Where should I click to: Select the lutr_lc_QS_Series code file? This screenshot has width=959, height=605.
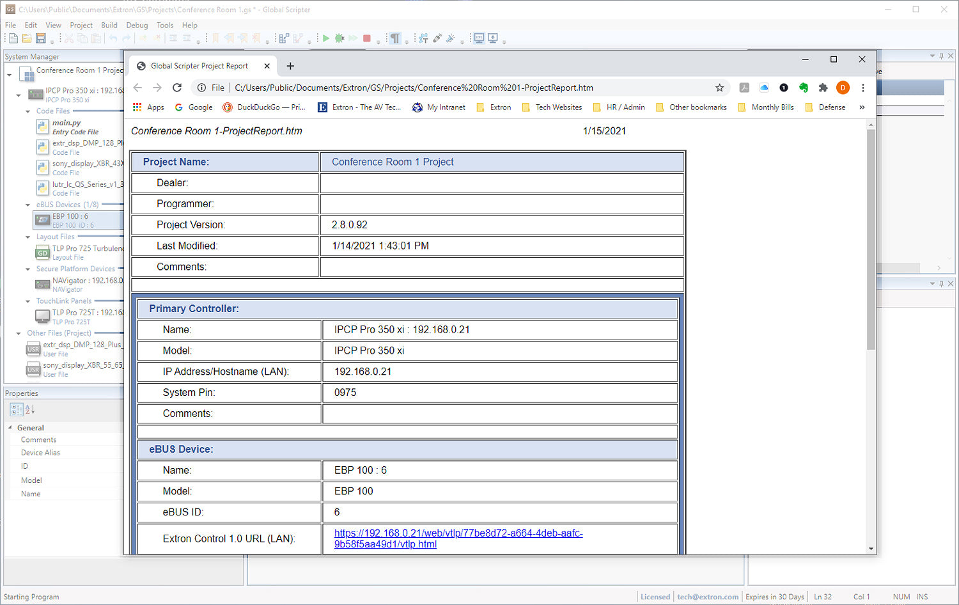79,188
